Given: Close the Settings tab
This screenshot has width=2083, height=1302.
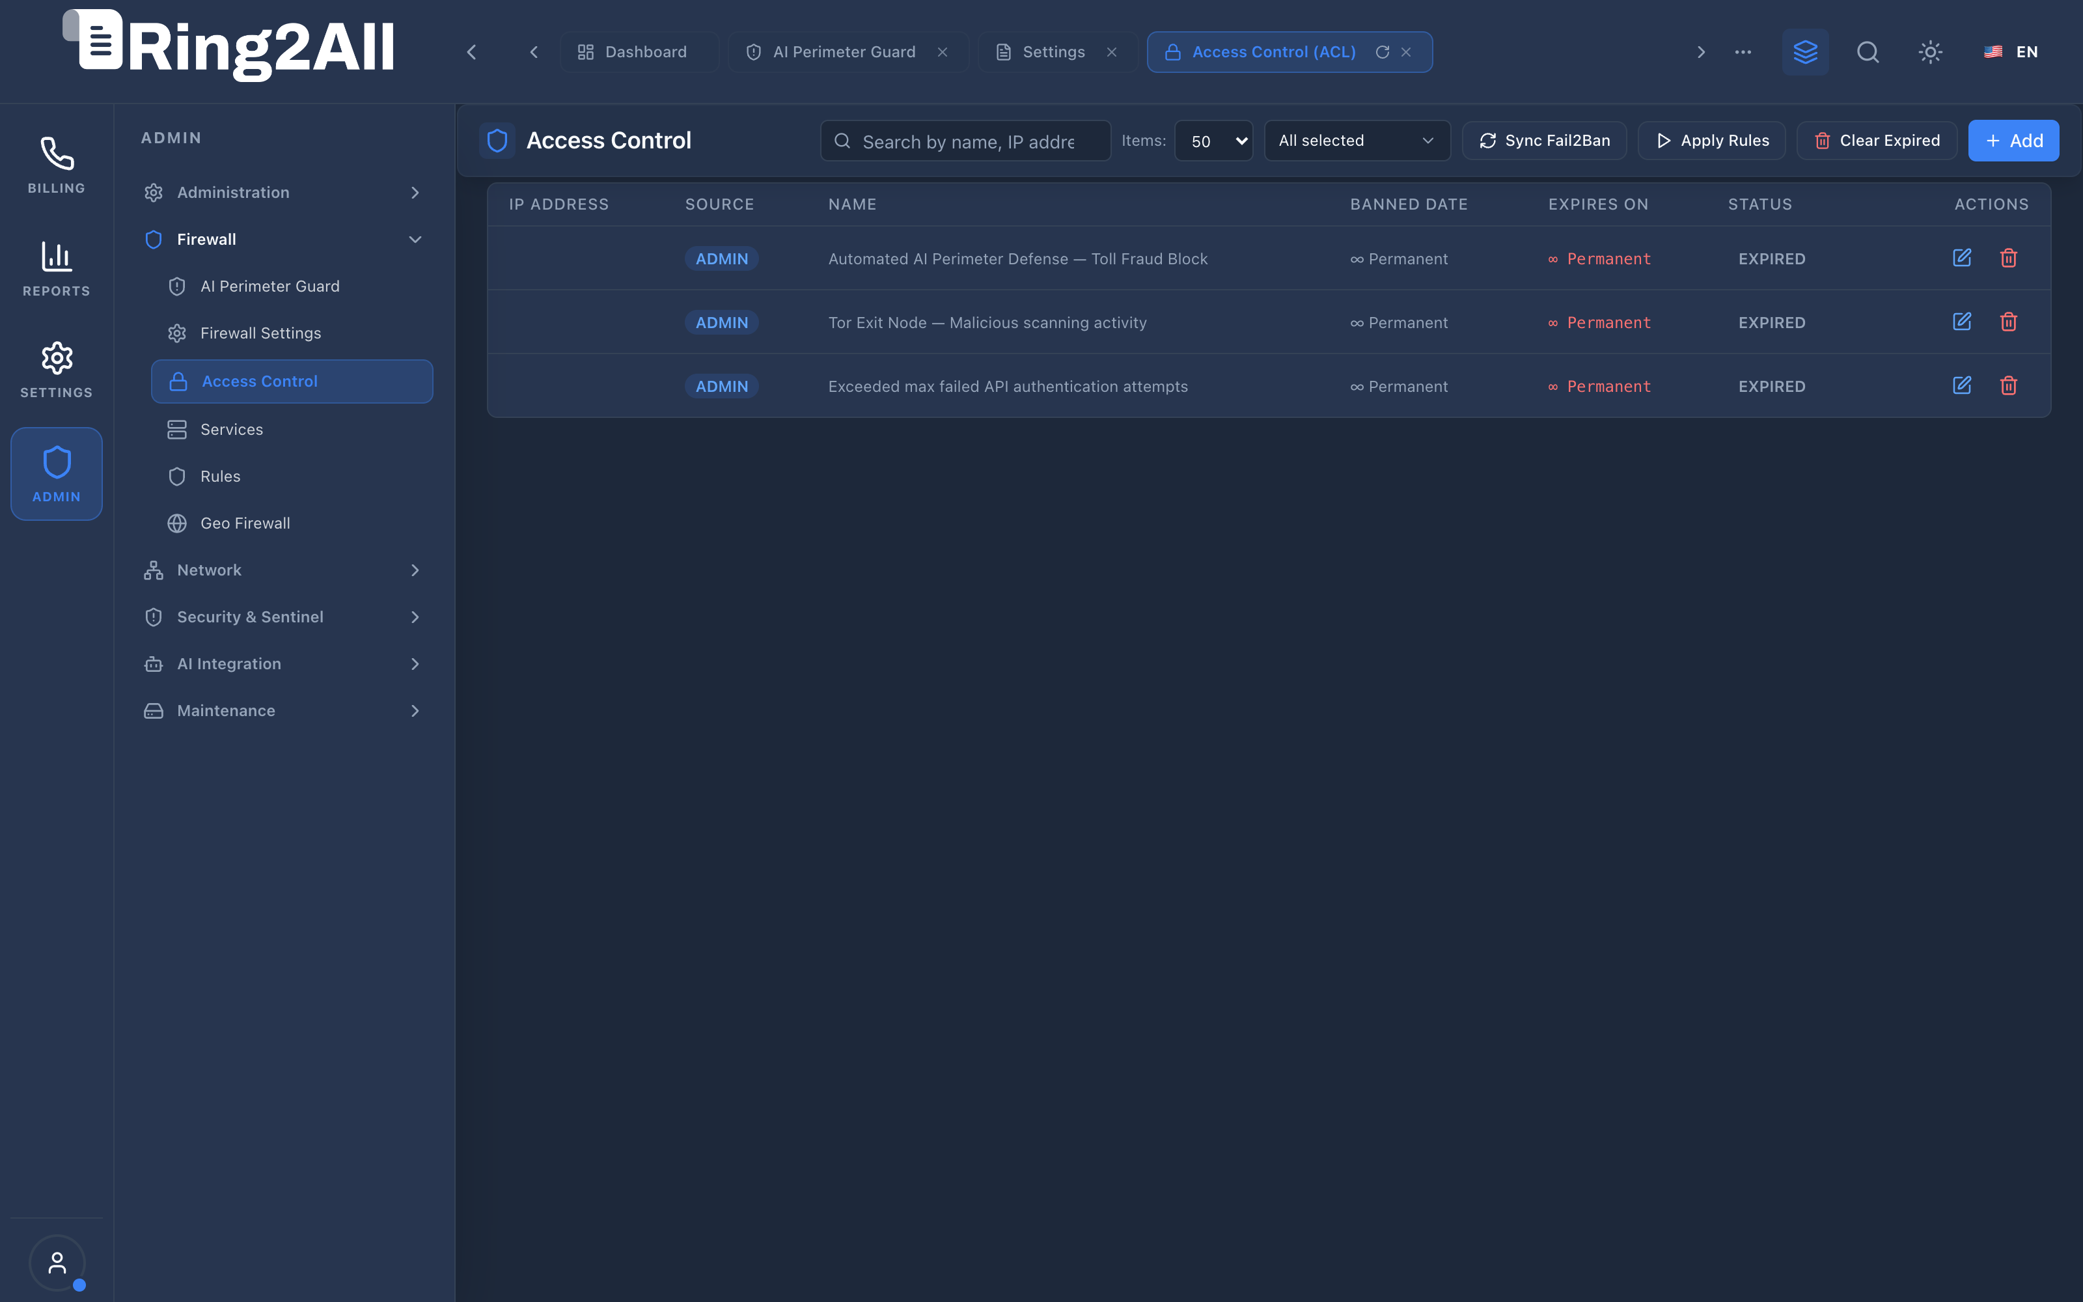Looking at the screenshot, I should coord(1112,51).
